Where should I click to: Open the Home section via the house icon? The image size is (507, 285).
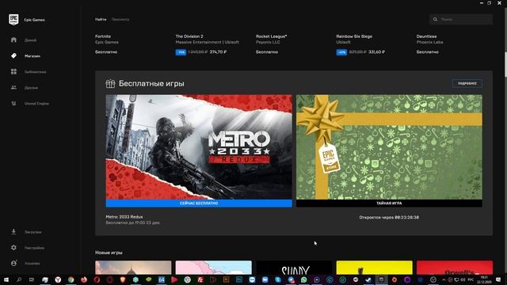tap(13, 40)
